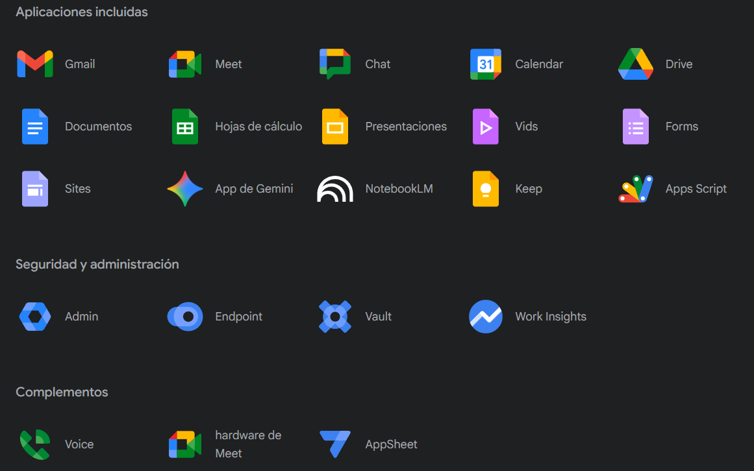754x471 pixels.
Task: Select the yellow Presentaciones icon
Action: click(x=334, y=127)
